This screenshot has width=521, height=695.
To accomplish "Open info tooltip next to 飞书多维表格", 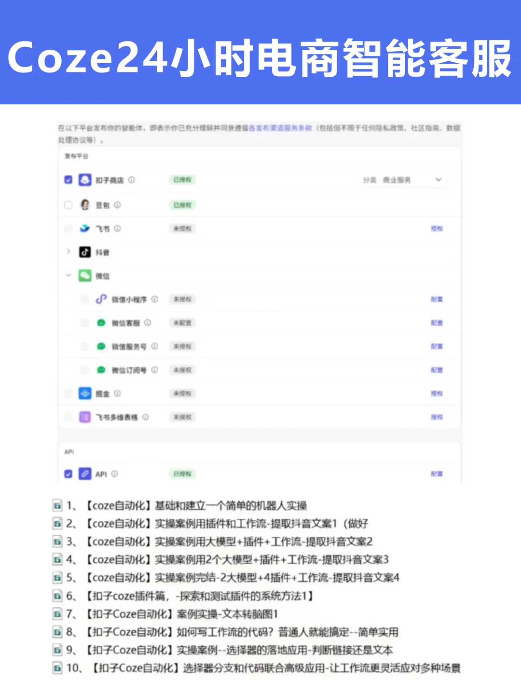I will click(x=145, y=417).
